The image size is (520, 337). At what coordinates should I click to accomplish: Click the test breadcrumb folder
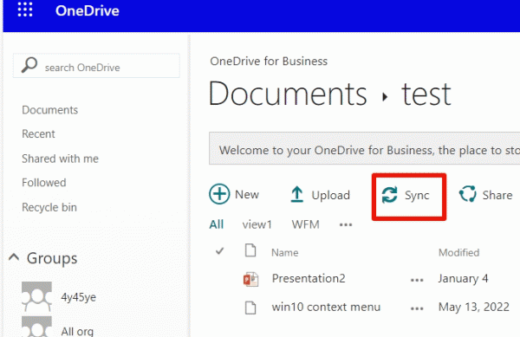426,94
